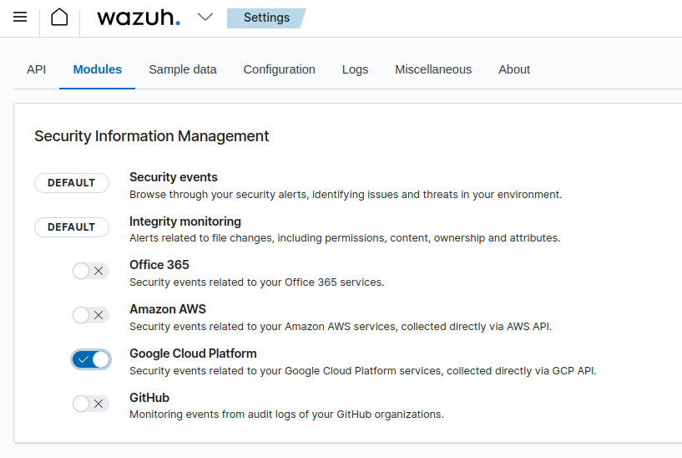
Task: Click the DEFAULT badge for Integrity monitoring
Action: point(72,227)
